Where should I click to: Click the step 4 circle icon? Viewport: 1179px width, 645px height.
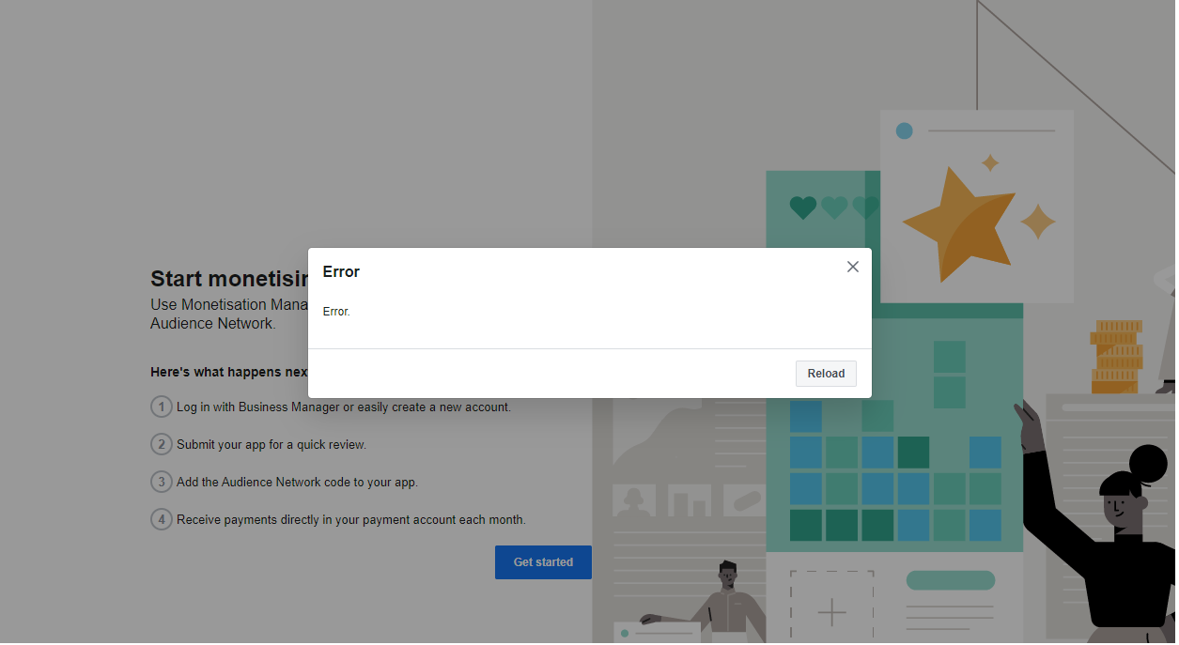tap(162, 519)
